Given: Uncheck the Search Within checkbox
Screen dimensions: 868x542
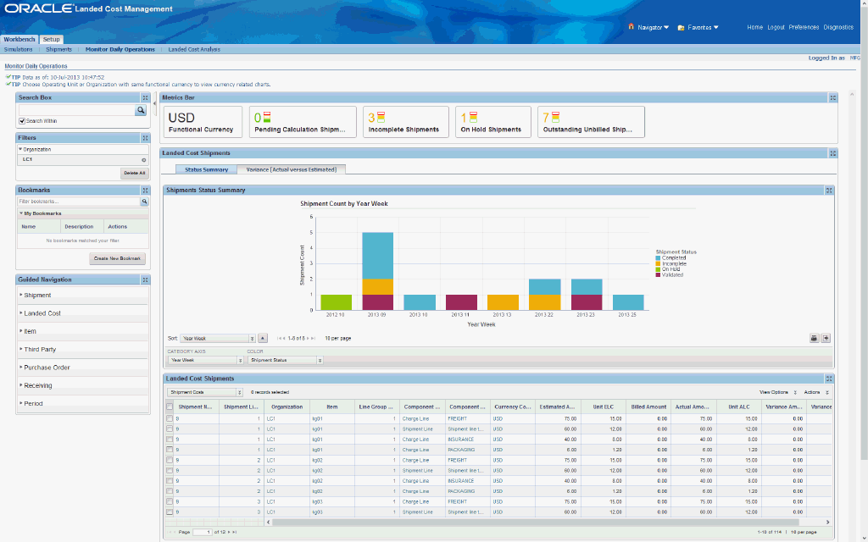Looking at the screenshot, I should pyautogui.click(x=22, y=121).
